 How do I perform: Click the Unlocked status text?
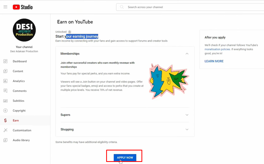point(61,32)
